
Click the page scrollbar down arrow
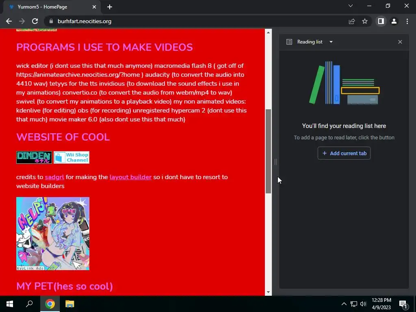pos(268,292)
